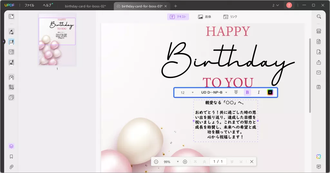The height and width of the screenshot is (173, 330).
Task: Open the comments chat panel icon
Action: tap(319, 167)
